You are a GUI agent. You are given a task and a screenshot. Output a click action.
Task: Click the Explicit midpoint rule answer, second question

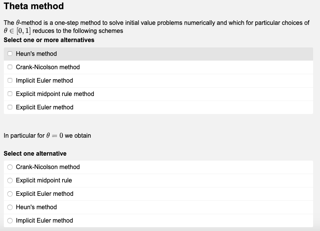click(153, 181)
